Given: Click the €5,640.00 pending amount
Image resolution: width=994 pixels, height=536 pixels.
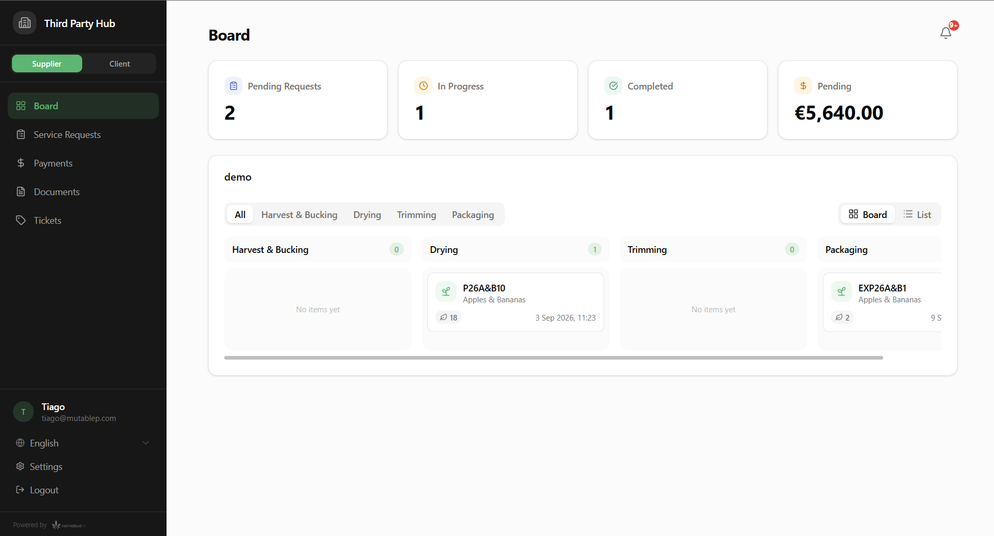Looking at the screenshot, I should [x=839, y=113].
